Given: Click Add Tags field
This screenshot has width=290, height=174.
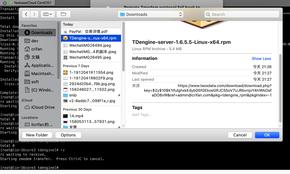Looking at the screenshot, I should 142,115.
